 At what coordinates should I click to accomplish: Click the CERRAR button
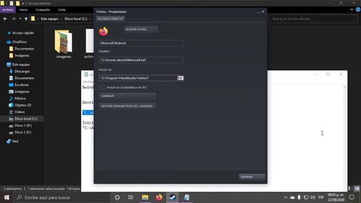252,177
